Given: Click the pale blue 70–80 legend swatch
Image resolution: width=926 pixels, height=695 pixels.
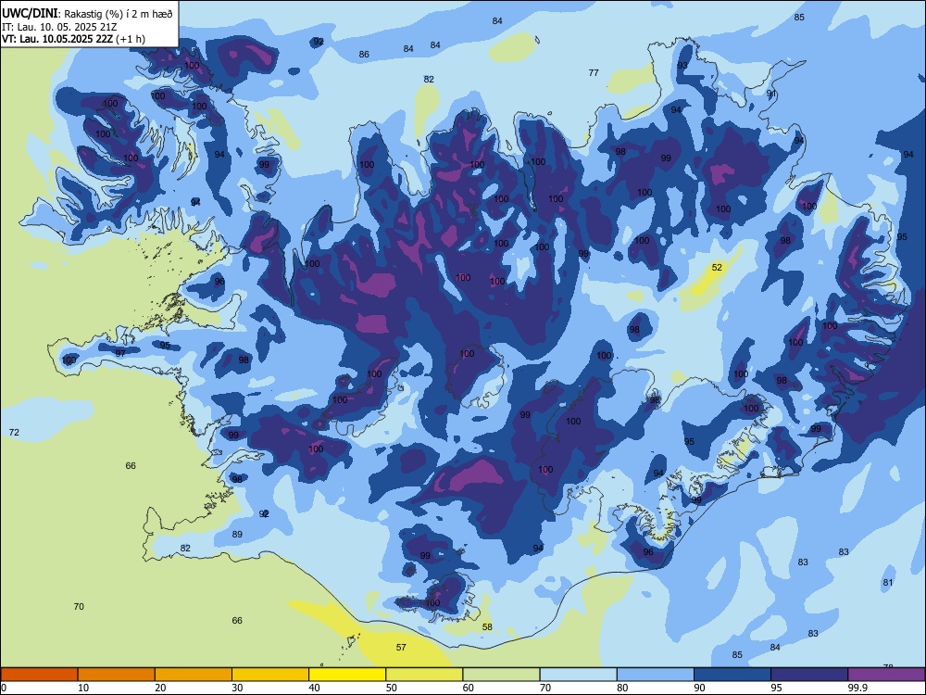Looking at the screenshot, I should coord(579,675).
